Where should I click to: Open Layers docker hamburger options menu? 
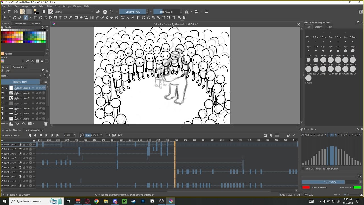pos(45,82)
